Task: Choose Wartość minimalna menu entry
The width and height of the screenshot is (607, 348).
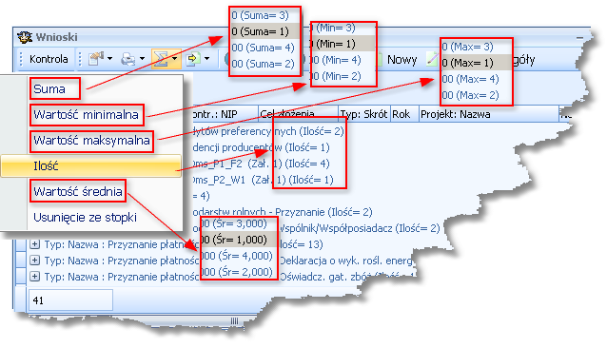Action: coord(86,114)
